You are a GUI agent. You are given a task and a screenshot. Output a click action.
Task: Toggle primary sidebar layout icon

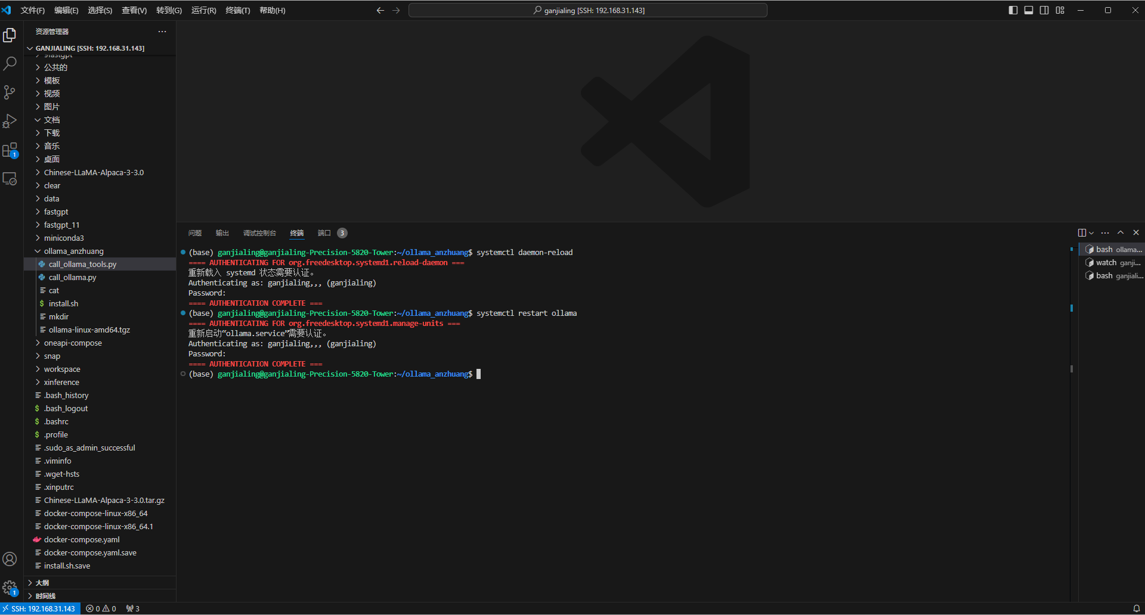pyautogui.click(x=1013, y=10)
